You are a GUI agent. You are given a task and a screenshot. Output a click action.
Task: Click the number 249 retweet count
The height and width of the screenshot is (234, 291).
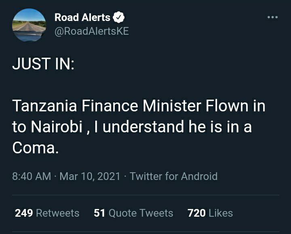click(x=24, y=213)
